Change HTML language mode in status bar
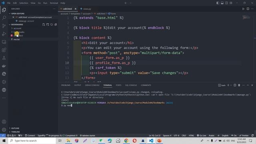 tap(191, 136)
